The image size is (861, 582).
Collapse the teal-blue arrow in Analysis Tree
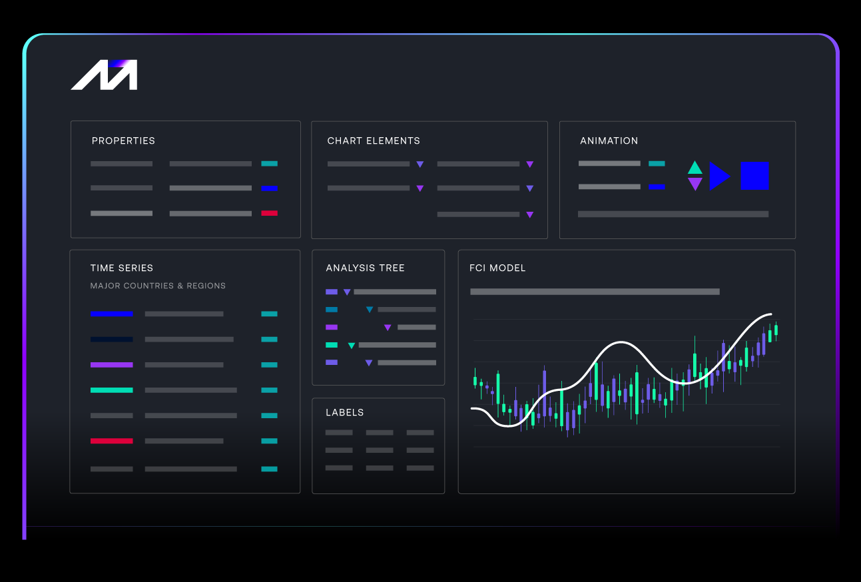tap(370, 310)
